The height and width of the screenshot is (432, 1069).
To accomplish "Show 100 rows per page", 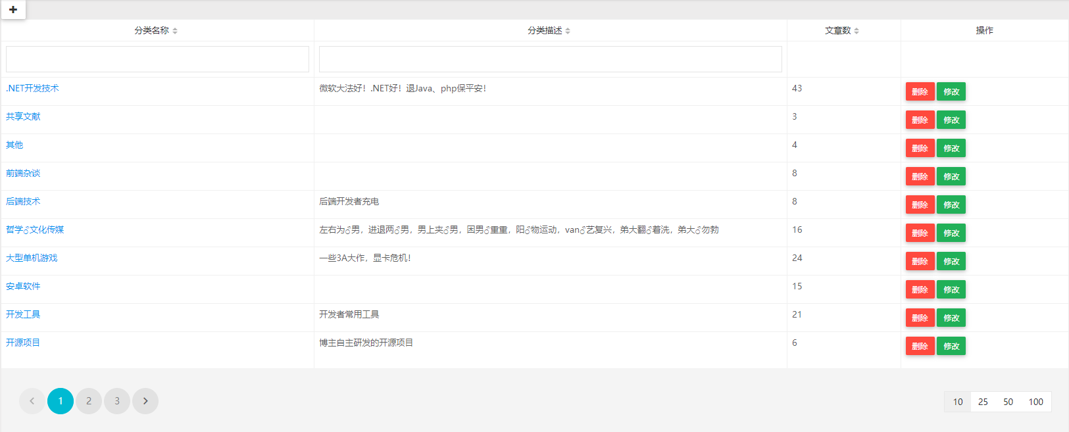I will point(1035,402).
